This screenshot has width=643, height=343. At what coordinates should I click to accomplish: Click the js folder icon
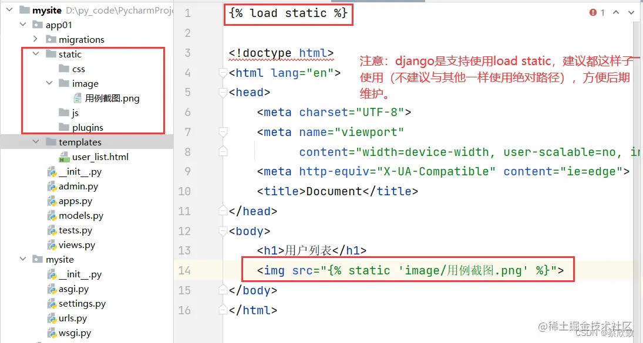(x=64, y=113)
